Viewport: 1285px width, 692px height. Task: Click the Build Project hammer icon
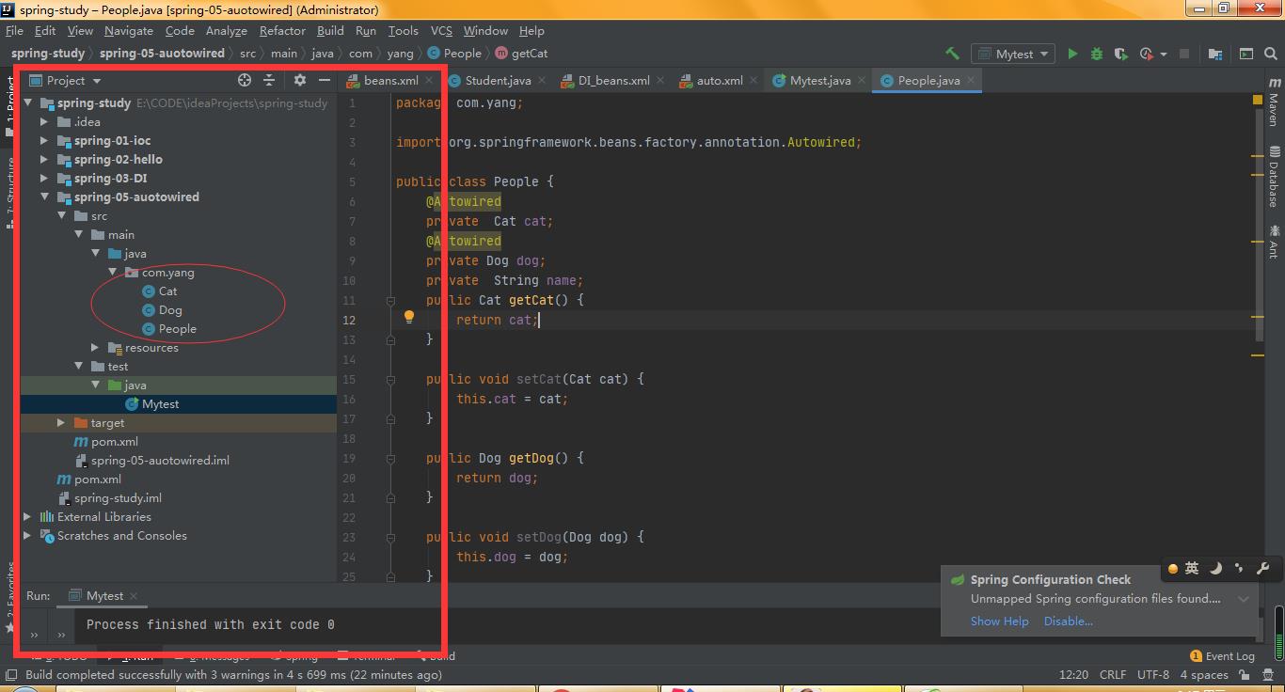click(952, 54)
